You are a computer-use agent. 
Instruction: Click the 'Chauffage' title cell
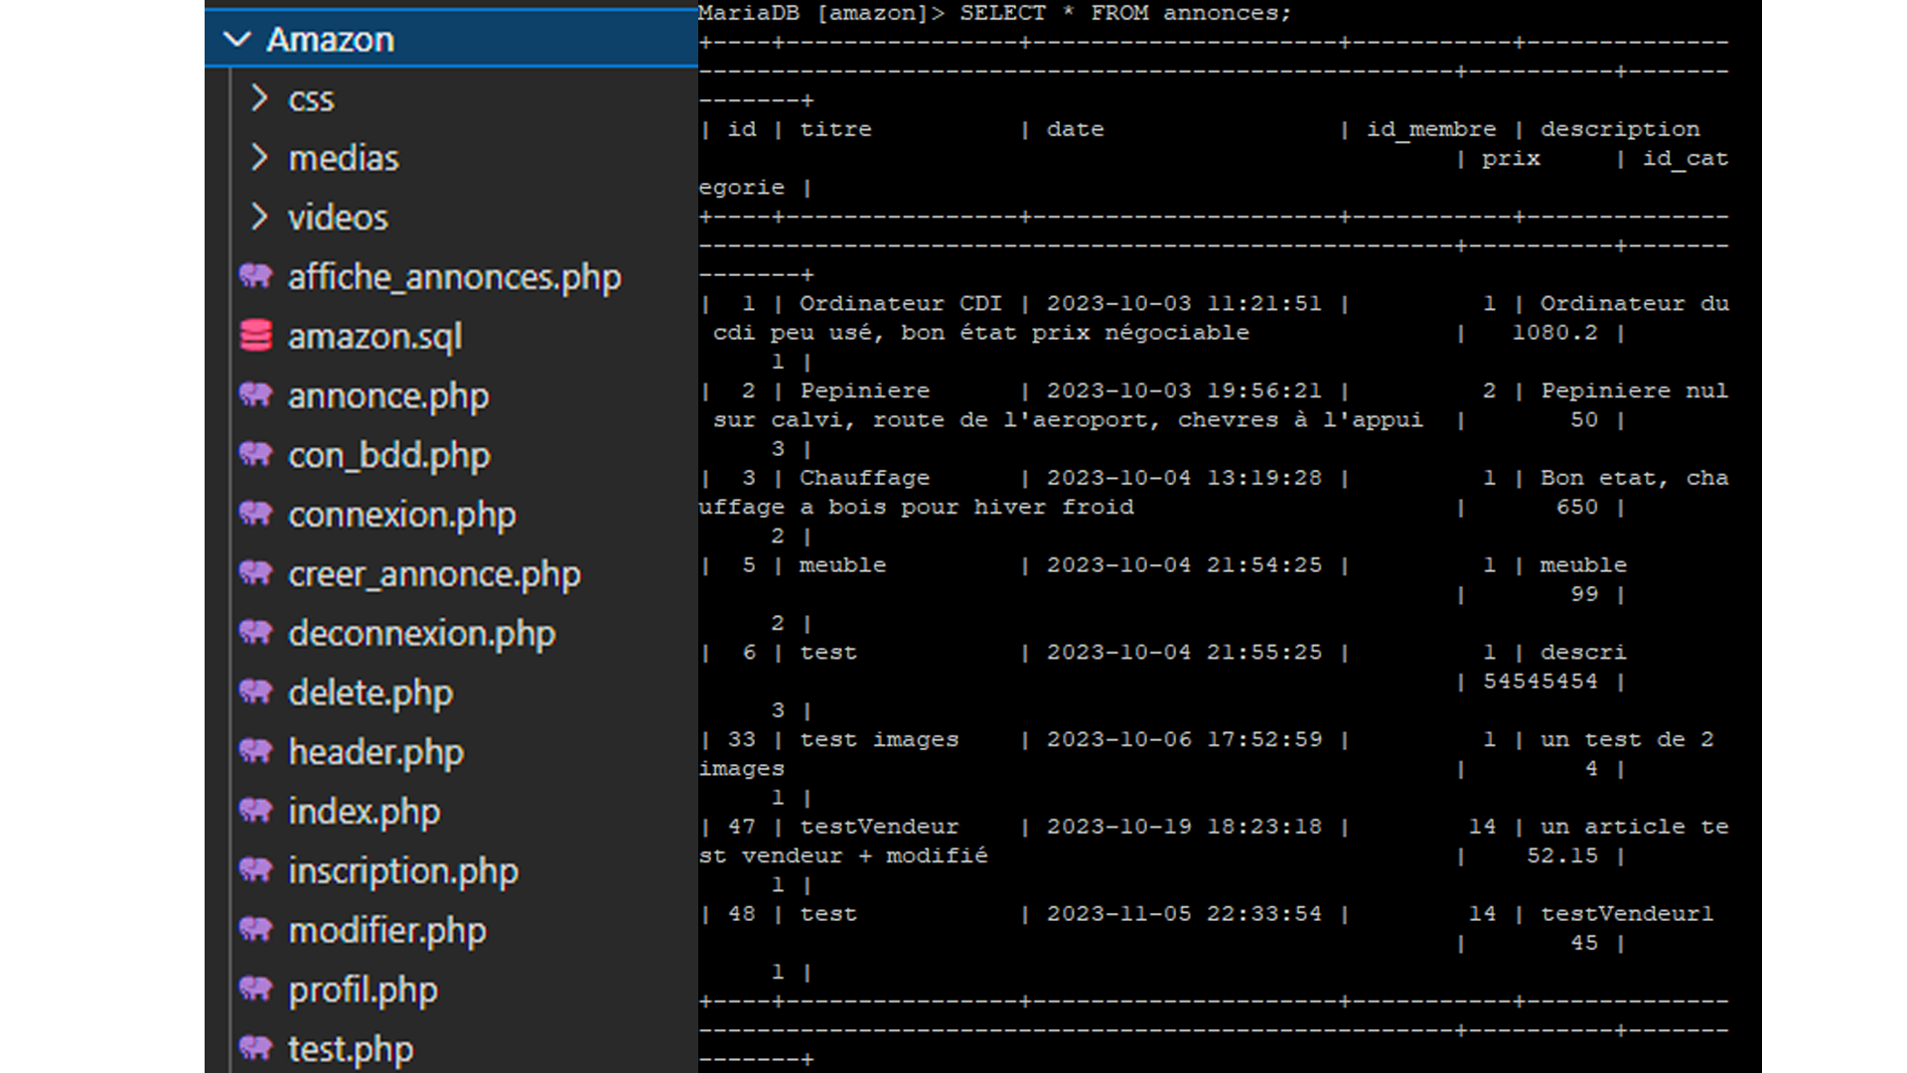864,478
